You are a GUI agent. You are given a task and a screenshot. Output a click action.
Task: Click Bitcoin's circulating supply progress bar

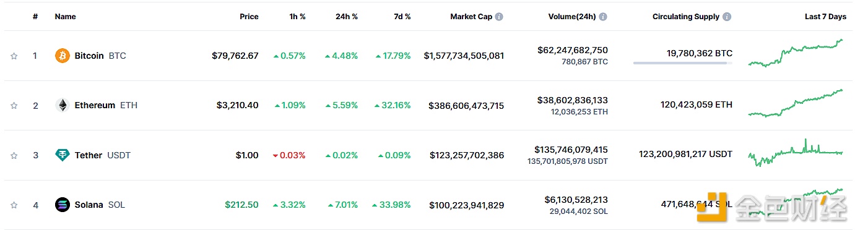coord(683,62)
